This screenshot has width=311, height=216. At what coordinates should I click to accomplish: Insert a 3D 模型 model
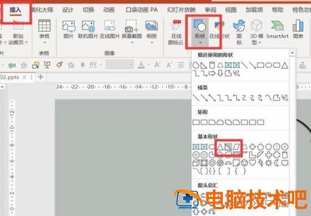point(257,25)
